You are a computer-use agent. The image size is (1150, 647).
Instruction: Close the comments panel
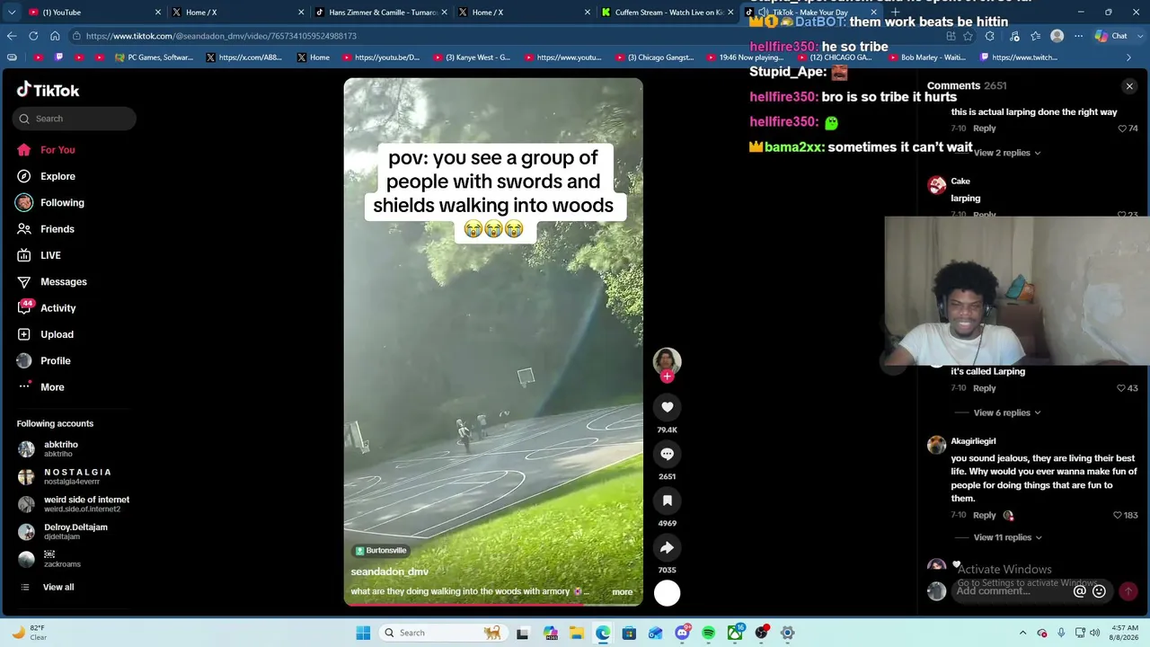[1129, 86]
